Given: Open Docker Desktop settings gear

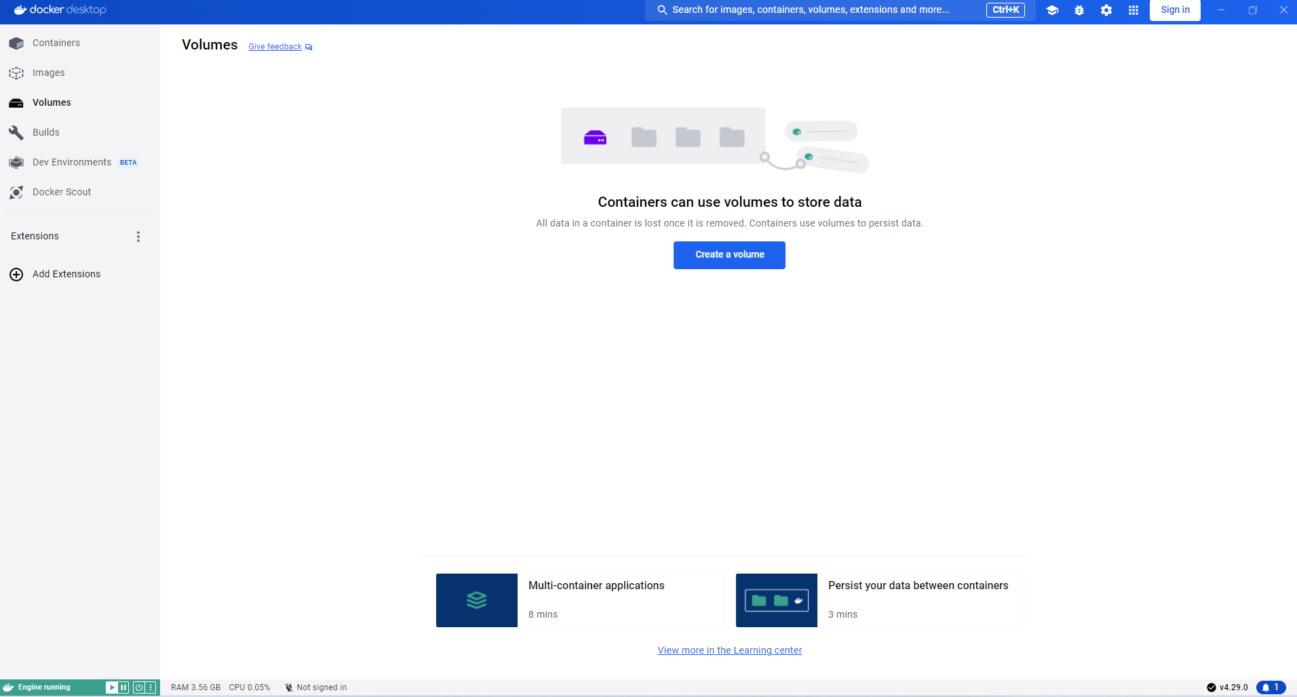Looking at the screenshot, I should (x=1106, y=10).
